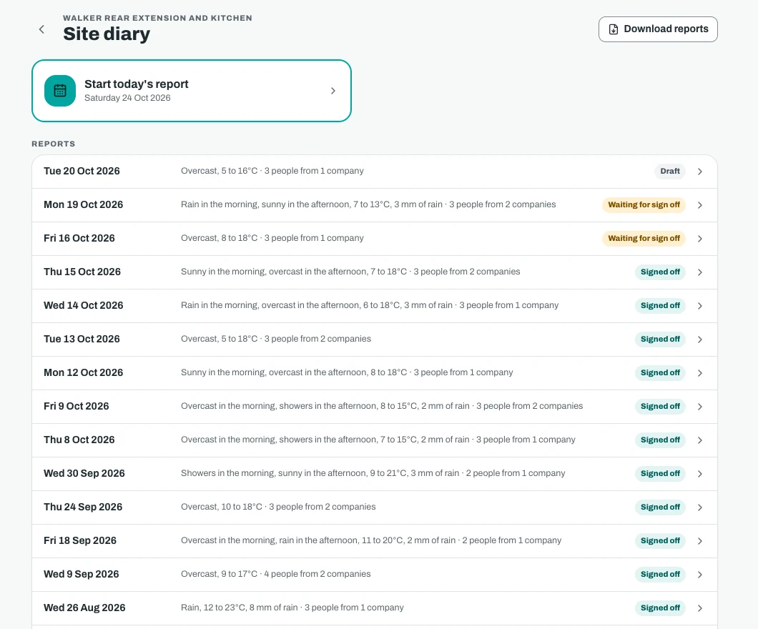758x629 pixels.
Task: Select date text Tue 20 Oct 2026
Action: 82,171
